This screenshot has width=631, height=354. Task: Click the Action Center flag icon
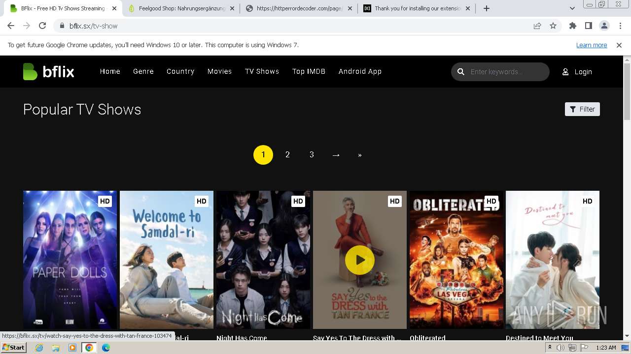point(584,348)
